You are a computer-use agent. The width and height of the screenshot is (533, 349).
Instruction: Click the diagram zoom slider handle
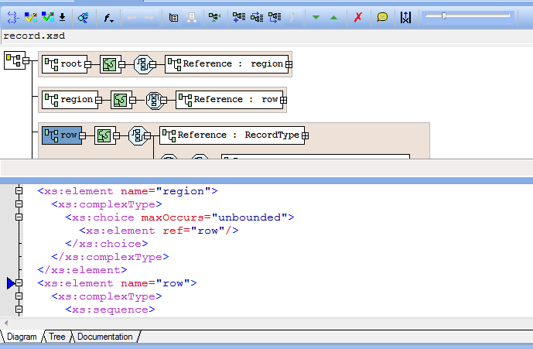point(443,15)
